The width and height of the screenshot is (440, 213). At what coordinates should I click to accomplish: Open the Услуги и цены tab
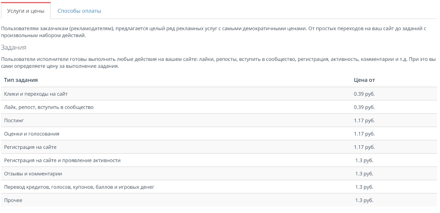coord(26,11)
